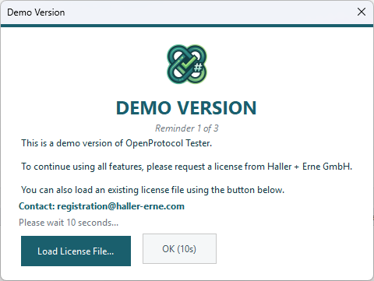Click the Load License File button

(76, 251)
